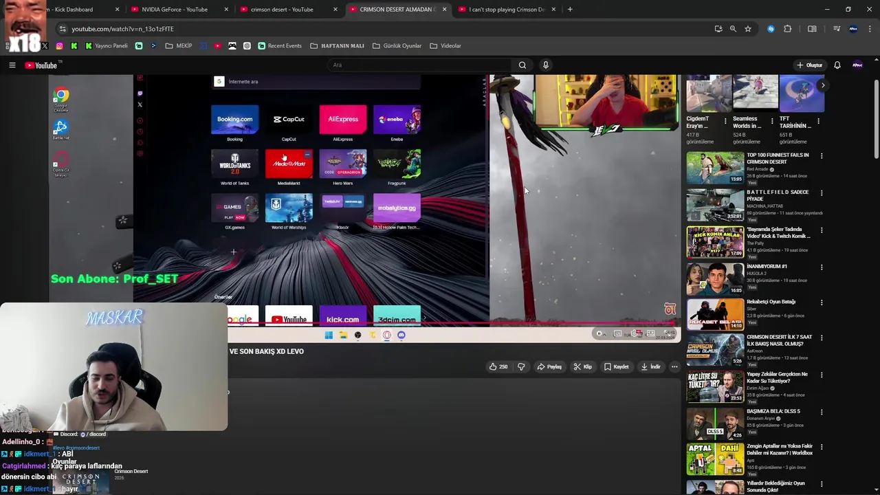880x495 pixels.
Task: Open the blue extension icon in toolbar
Action: 771,29
